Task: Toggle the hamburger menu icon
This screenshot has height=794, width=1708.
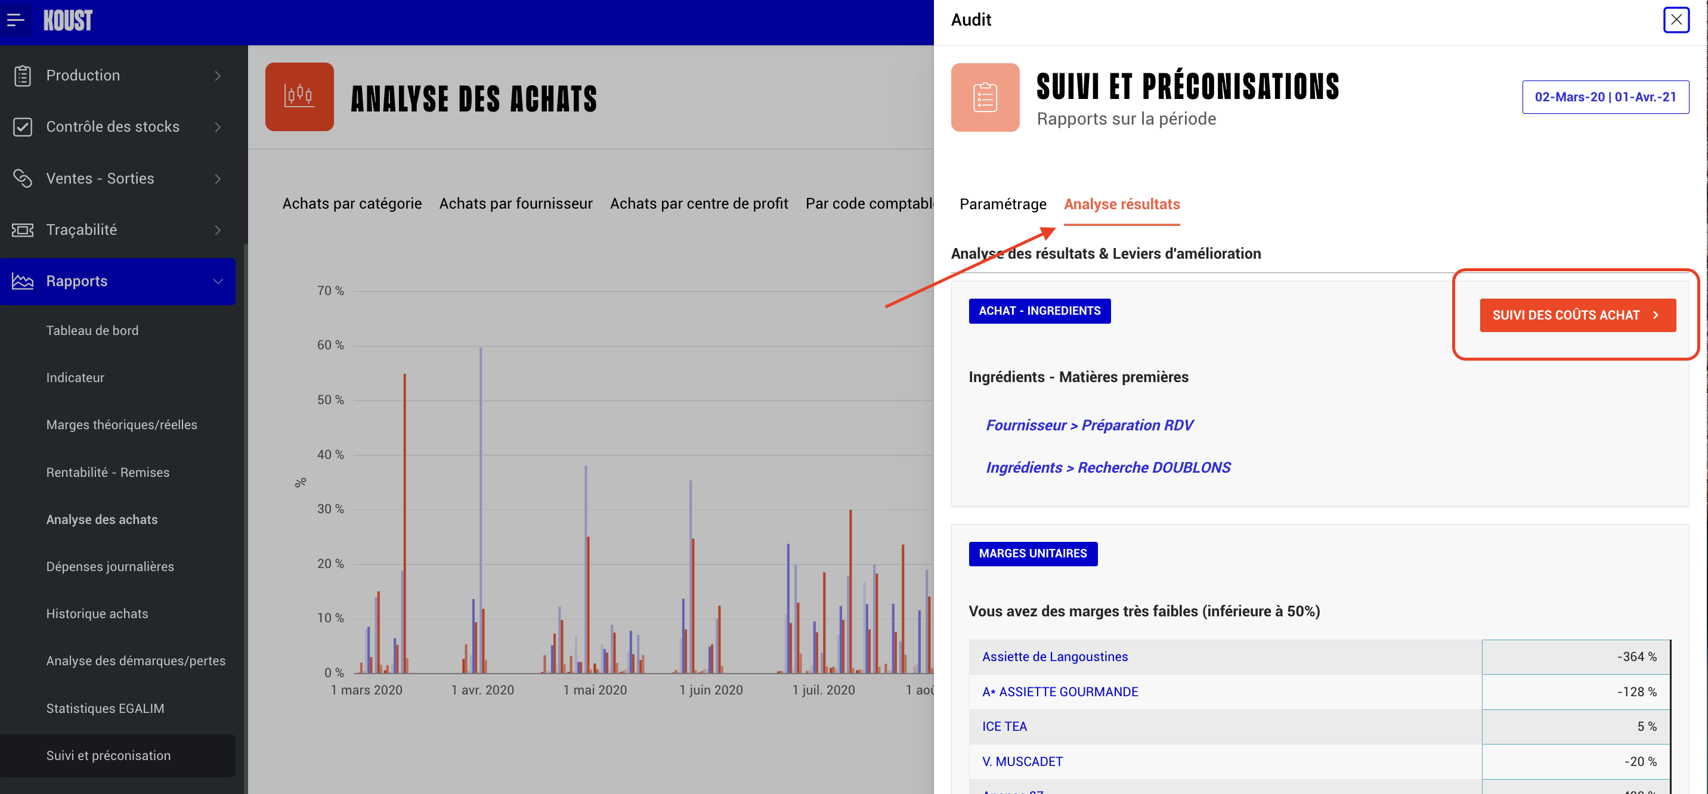Action: (16, 20)
